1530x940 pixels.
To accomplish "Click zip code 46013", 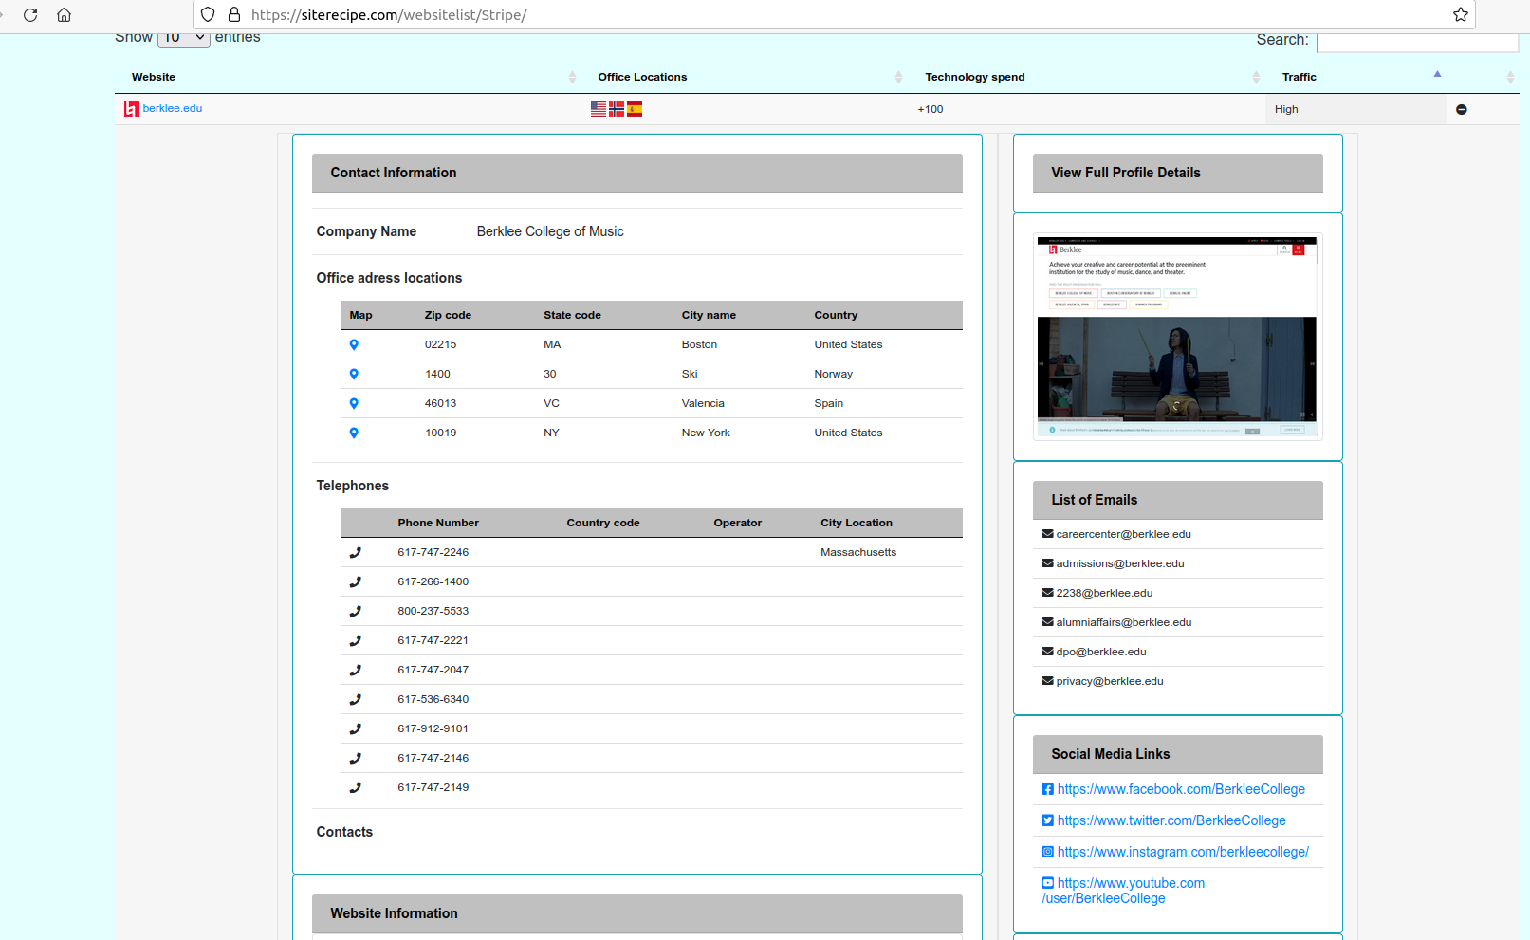I will click(x=441, y=403).
